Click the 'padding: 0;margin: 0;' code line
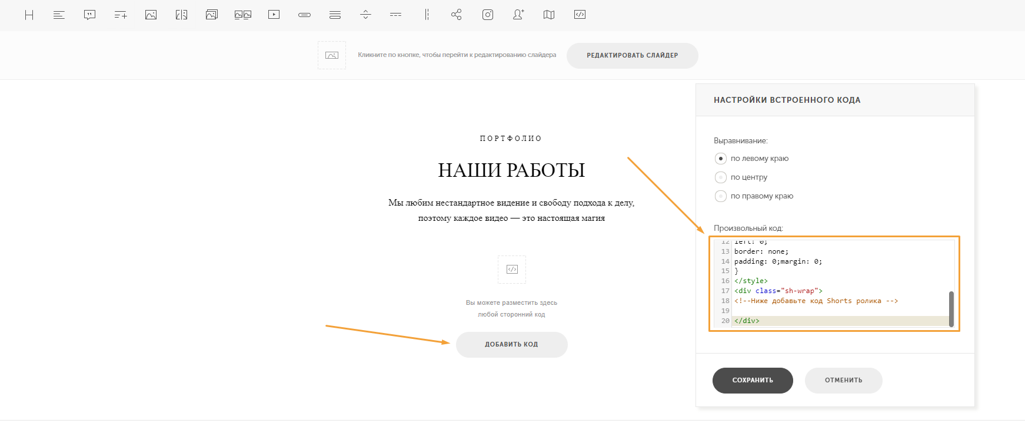1025x427 pixels. (x=778, y=261)
